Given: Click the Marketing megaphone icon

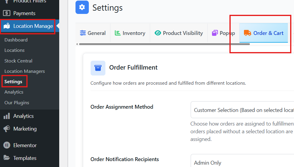Looking at the screenshot, I should (7, 129).
